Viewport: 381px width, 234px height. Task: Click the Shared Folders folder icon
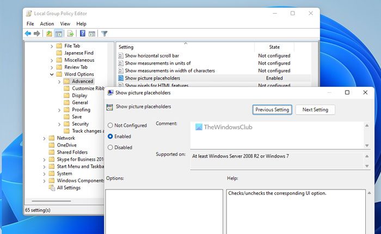(x=52, y=152)
